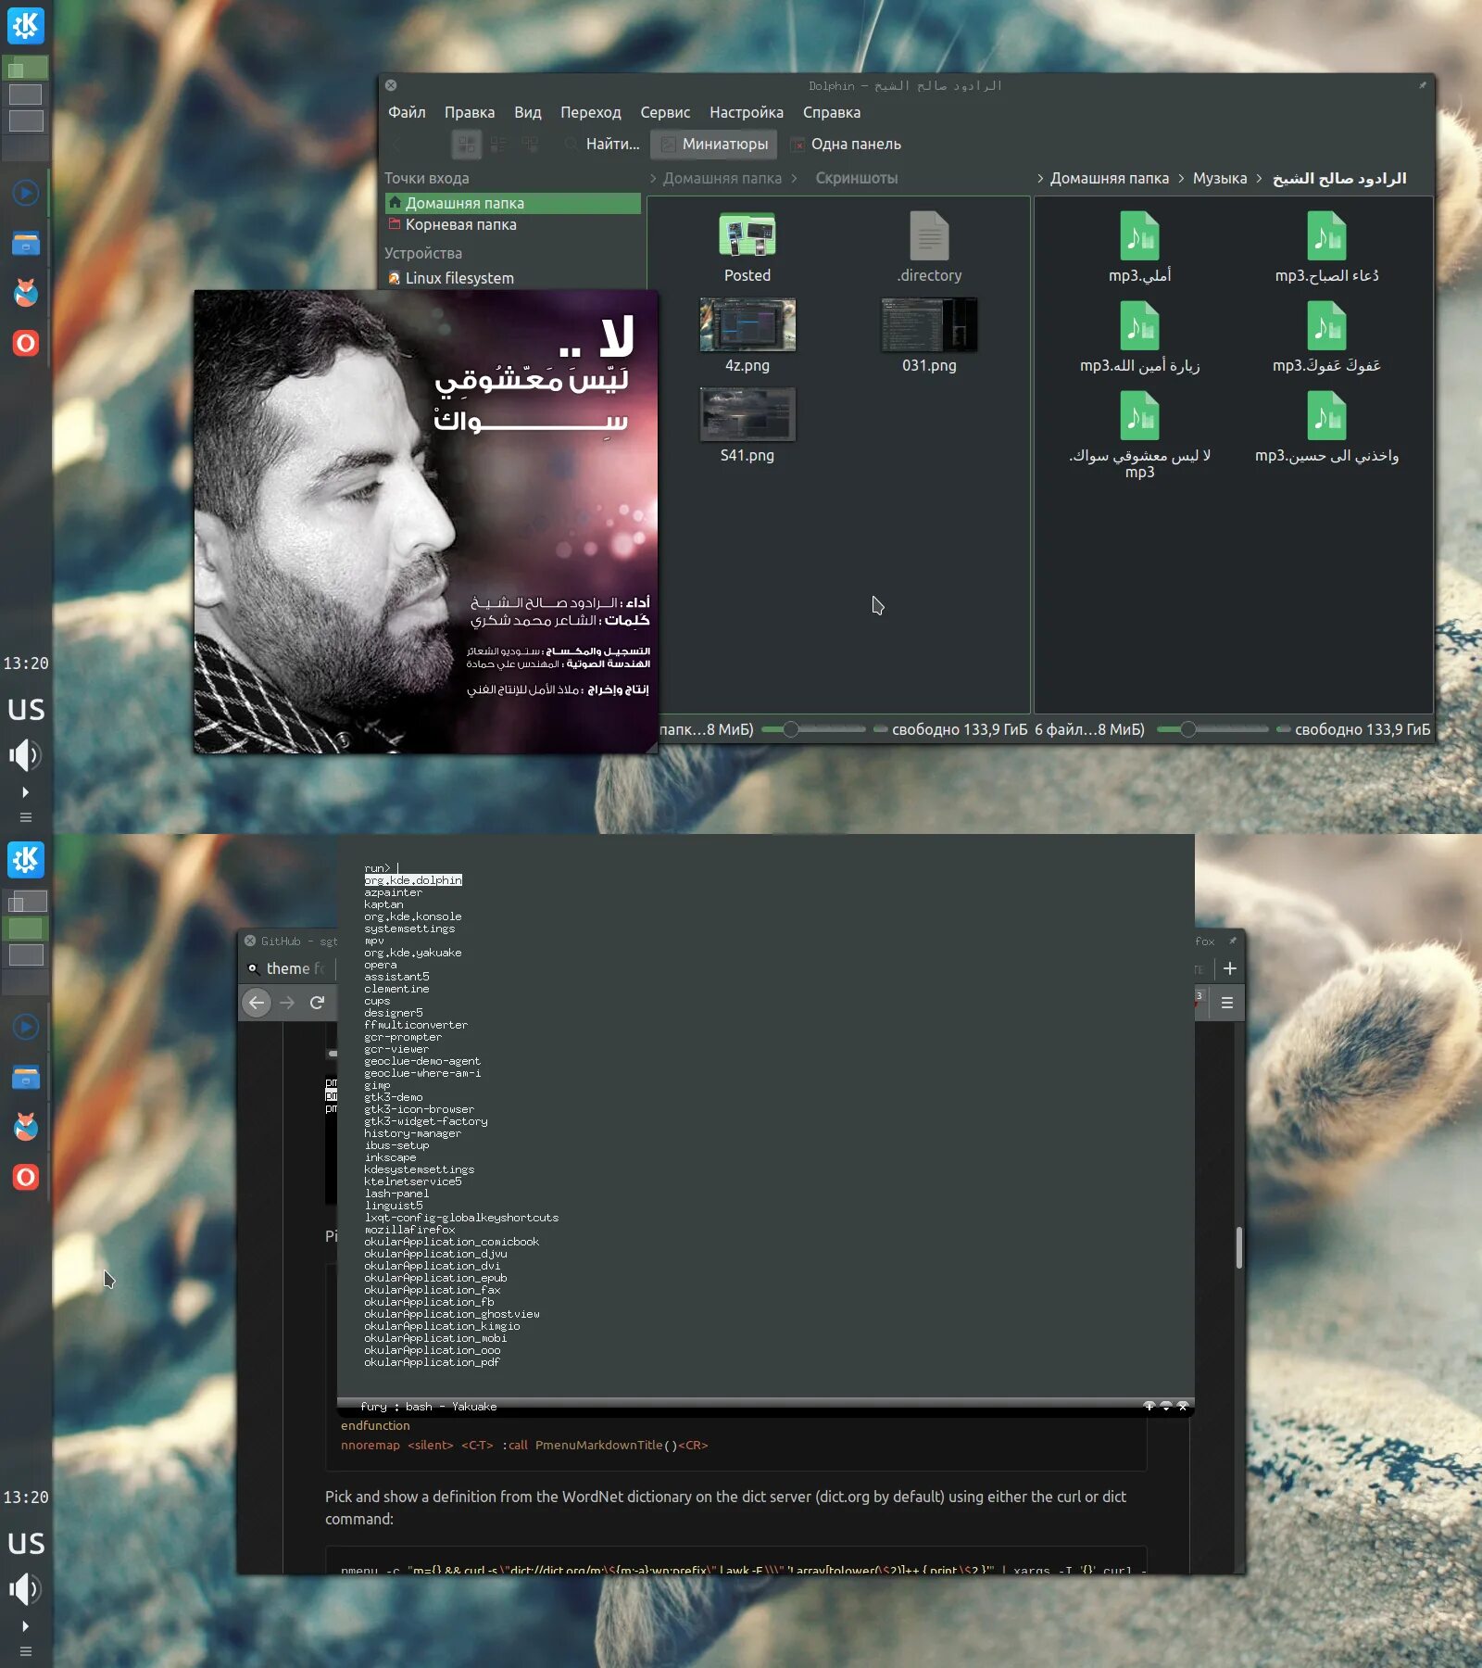The width and height of the screenshot is (1482, 1668).
Task: Select org.kde.dolphin in the Yakuake run list
Action: 413,880
